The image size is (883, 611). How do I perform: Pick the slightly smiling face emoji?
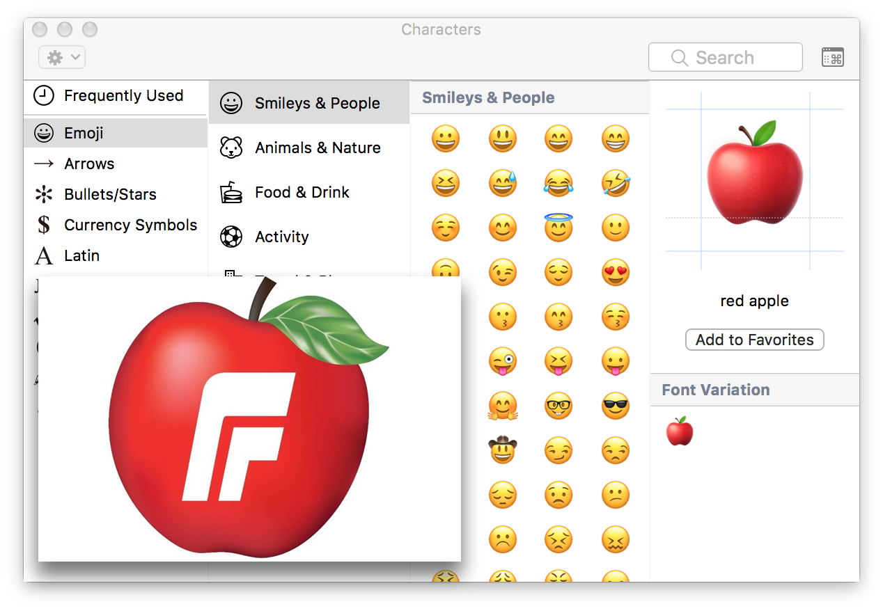point(616,228)
